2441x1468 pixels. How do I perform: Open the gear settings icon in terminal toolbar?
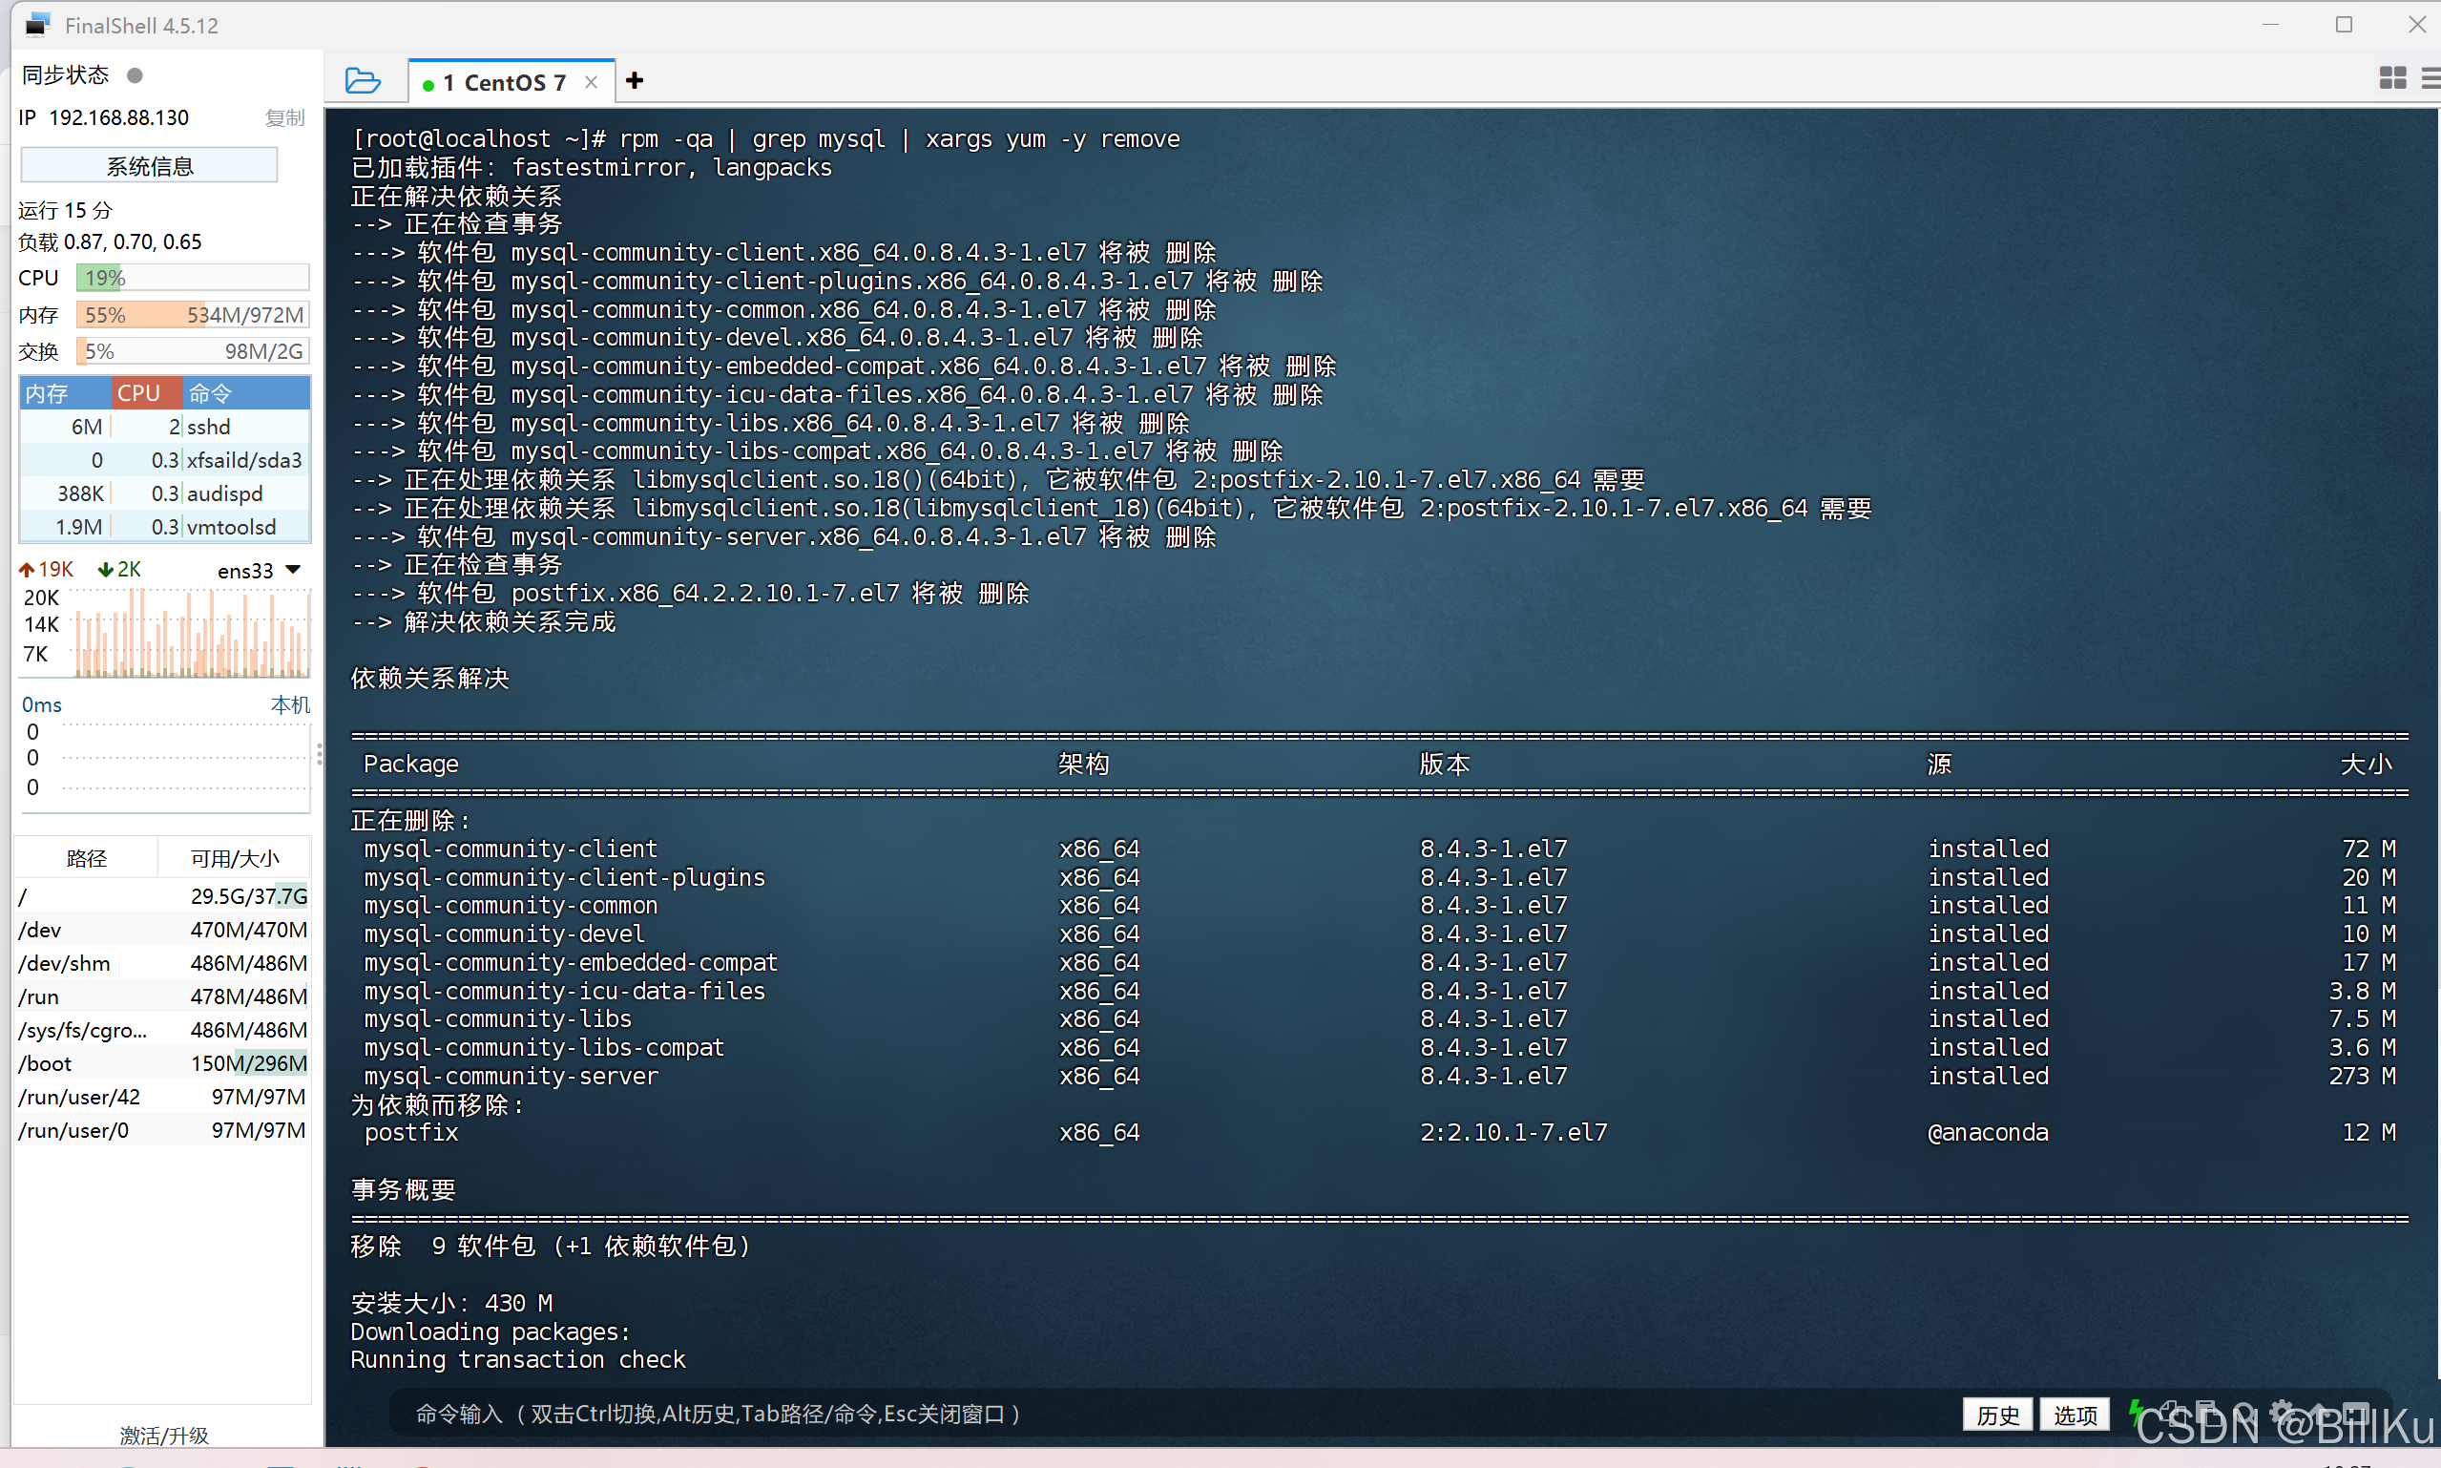[x=2282, y=1412]
